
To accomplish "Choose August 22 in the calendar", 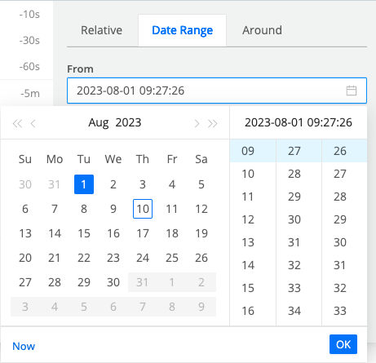I will (84, 258).
